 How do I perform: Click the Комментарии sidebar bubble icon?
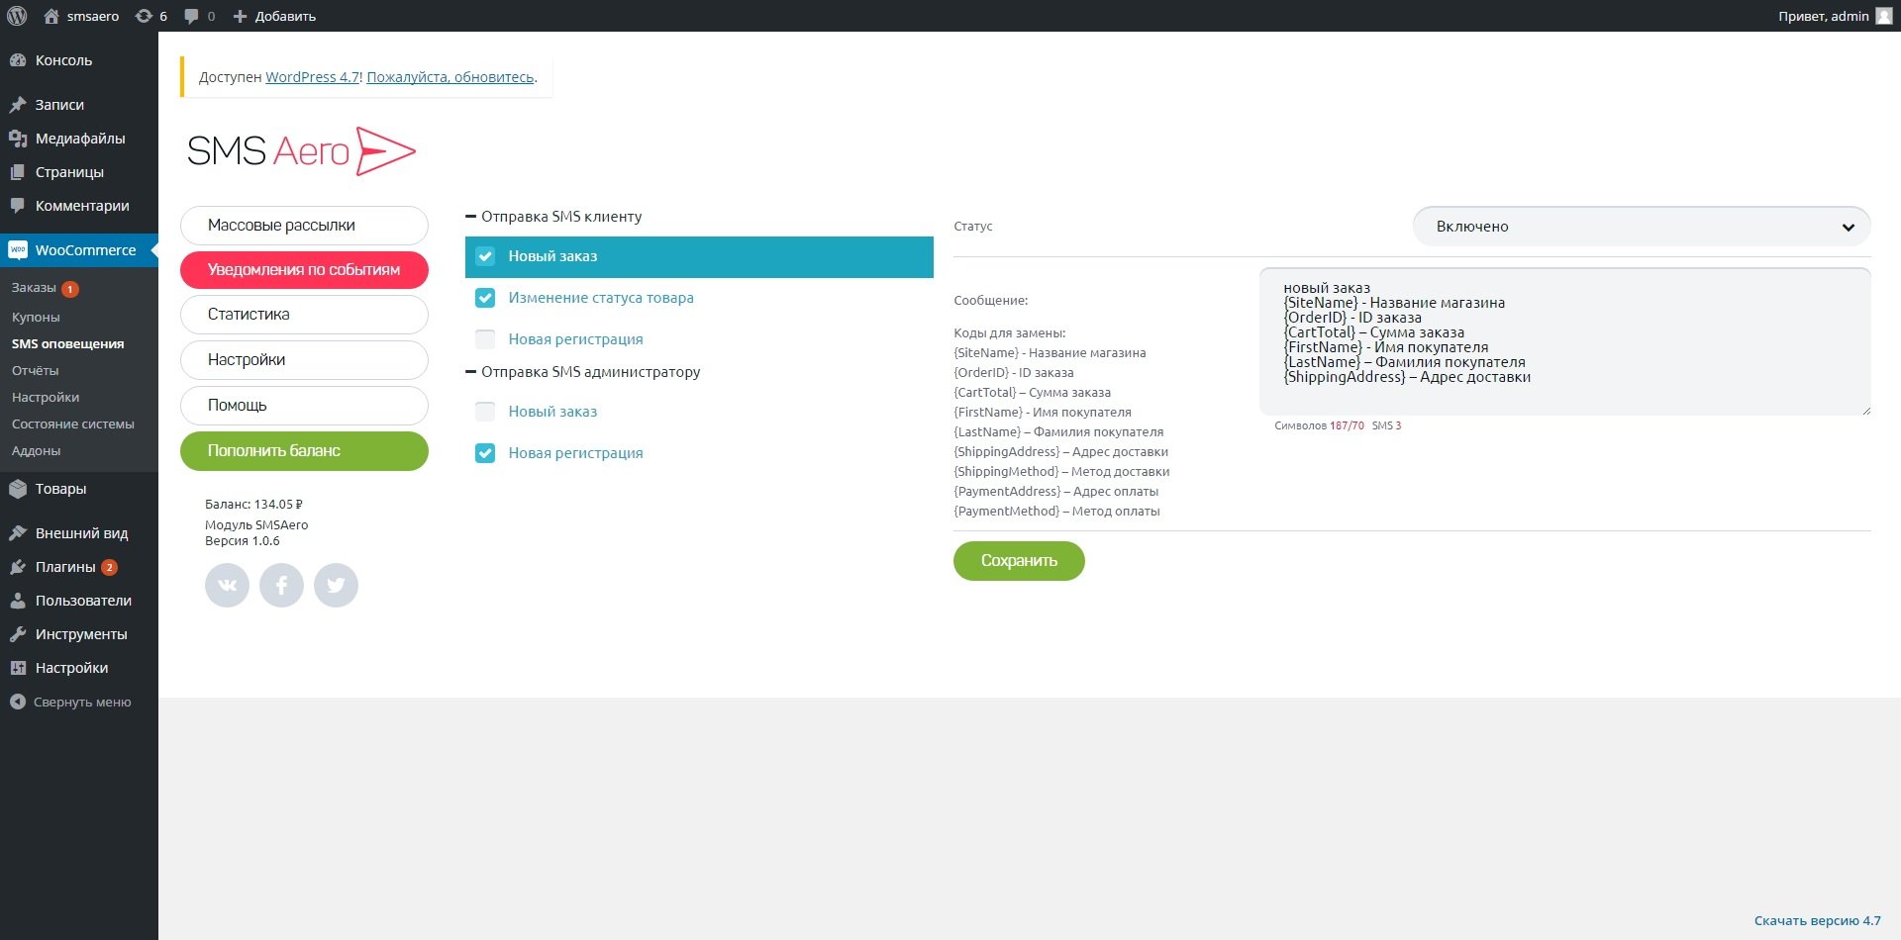pyautogui.click(x=18, y=206)
